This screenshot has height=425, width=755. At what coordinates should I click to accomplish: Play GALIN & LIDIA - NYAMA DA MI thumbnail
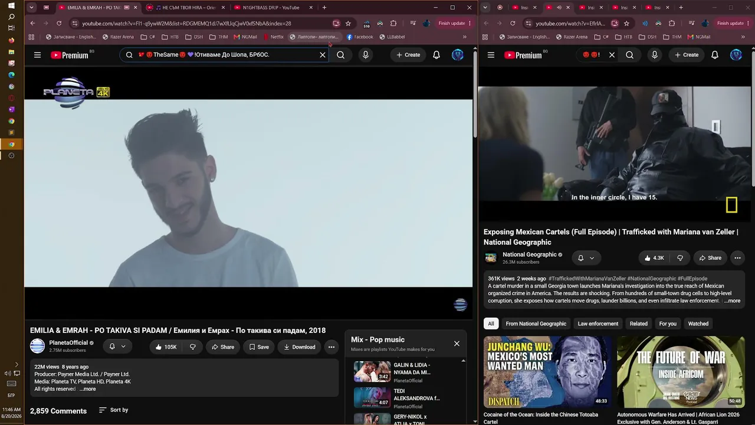(x=372, y=371)
